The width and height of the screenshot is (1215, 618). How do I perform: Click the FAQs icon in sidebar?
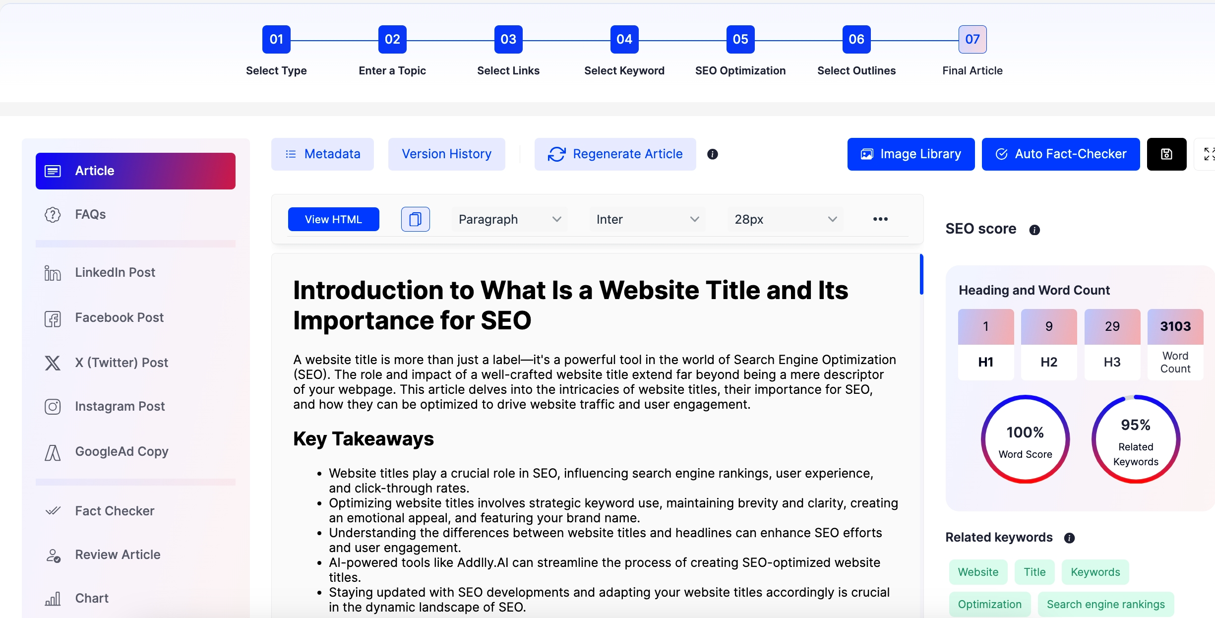(54, 214)
